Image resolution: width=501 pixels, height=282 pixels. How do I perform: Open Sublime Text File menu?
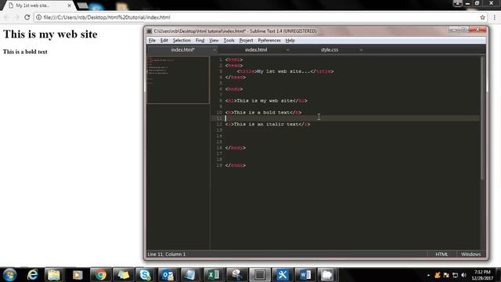[x=152, y=40]
